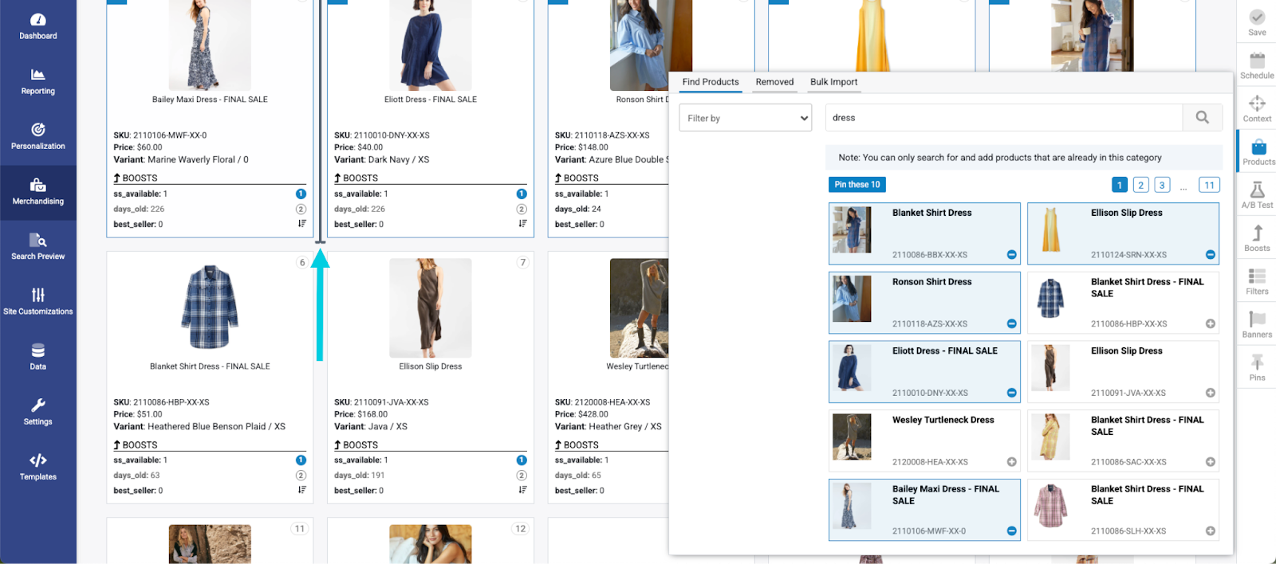Select Bailey Maxi Dress product image in grid
Screen dimensions: 1276x564
[x=210, y=45]
